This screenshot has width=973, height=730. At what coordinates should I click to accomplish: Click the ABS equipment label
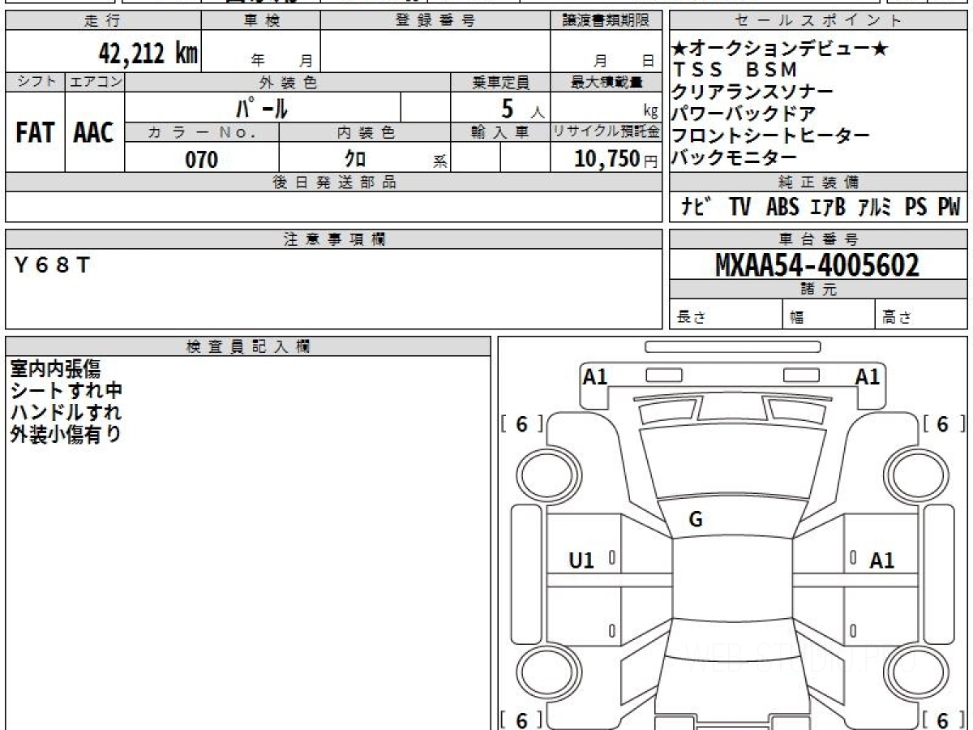click(782, 208)
